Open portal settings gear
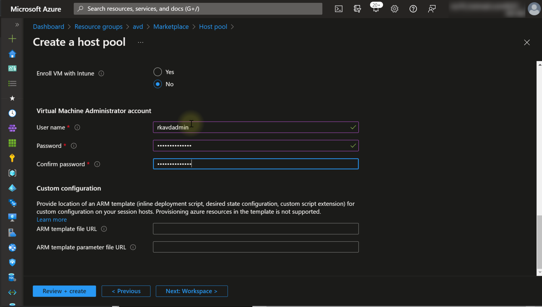The image size is (542, 307). pos(394,9)
